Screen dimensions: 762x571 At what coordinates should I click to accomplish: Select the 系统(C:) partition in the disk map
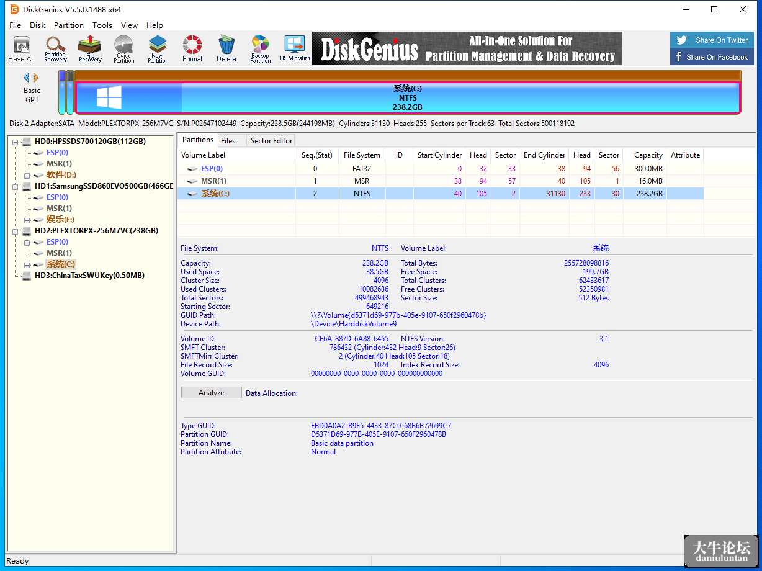(x=408, y=97)
